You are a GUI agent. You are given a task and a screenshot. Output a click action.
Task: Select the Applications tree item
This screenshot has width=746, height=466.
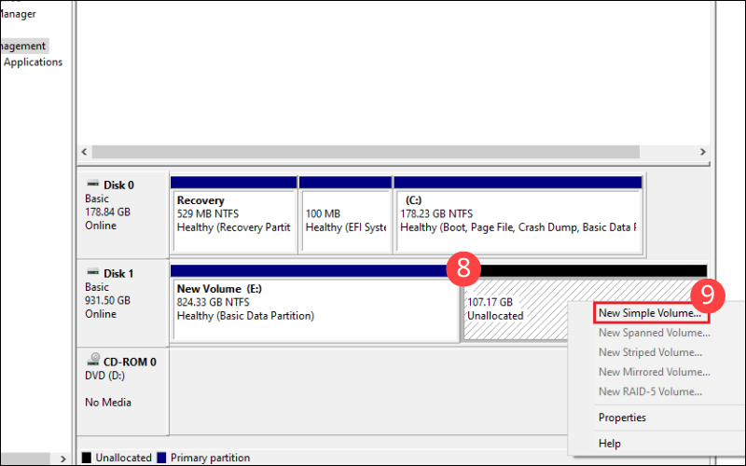point(33,62)
